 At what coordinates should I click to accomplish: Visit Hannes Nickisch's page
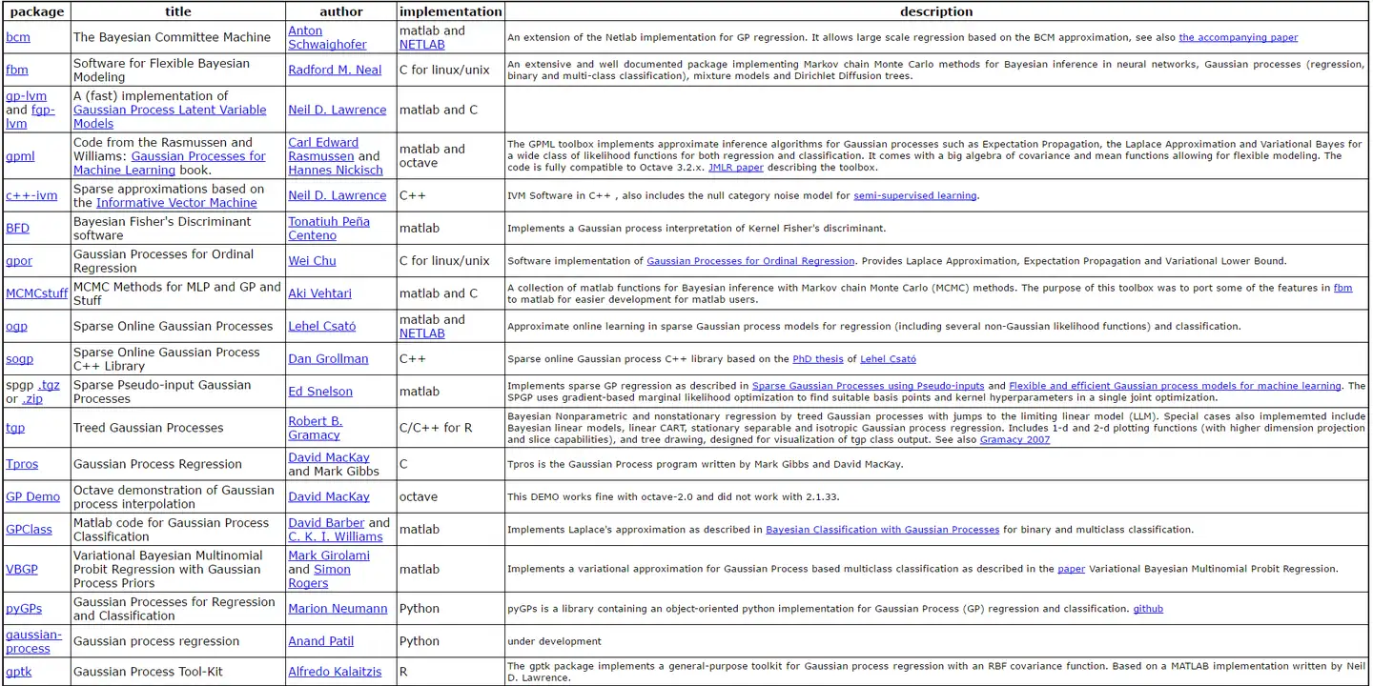click(x=336, y=170)
